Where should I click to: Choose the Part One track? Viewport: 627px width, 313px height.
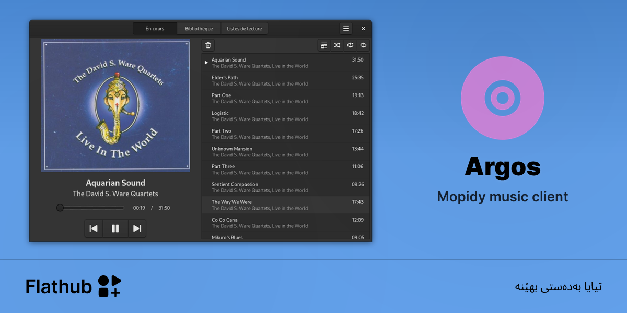pos(286,98)
